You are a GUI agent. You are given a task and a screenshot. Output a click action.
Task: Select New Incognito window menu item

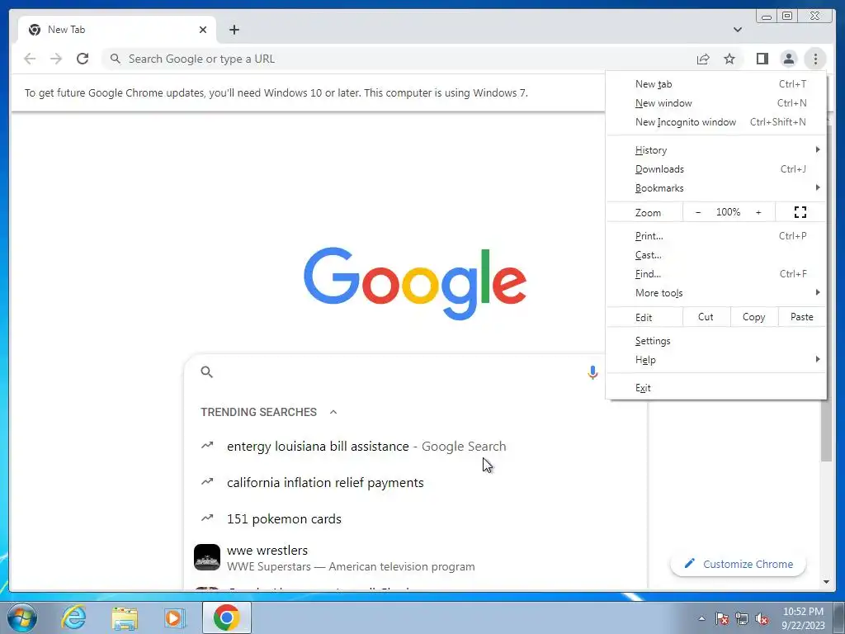coord(716,122)
